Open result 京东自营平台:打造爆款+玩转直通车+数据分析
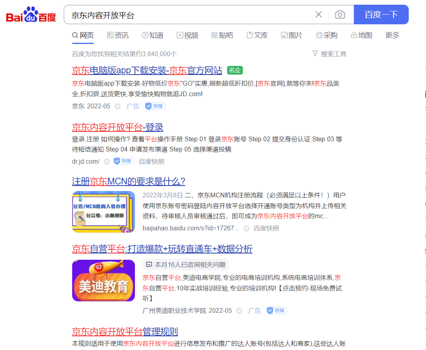426x350 pixels. click(x=162, y=249)
